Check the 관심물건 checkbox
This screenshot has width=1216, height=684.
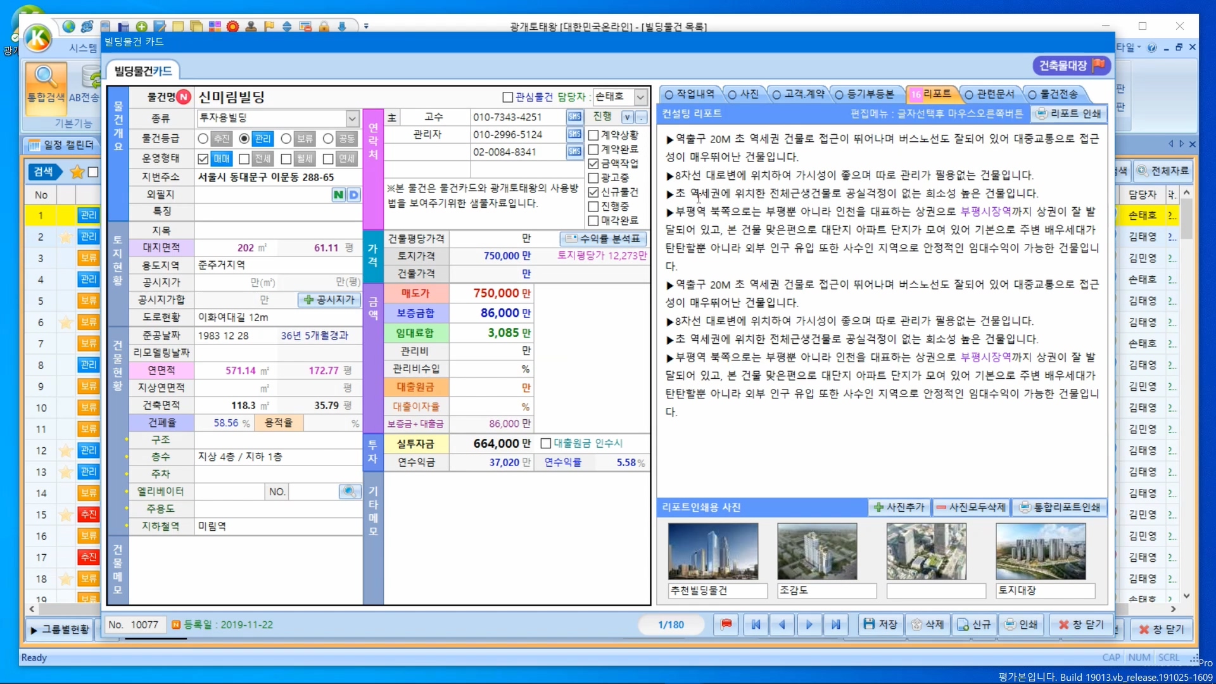click(x=507, y=97)
